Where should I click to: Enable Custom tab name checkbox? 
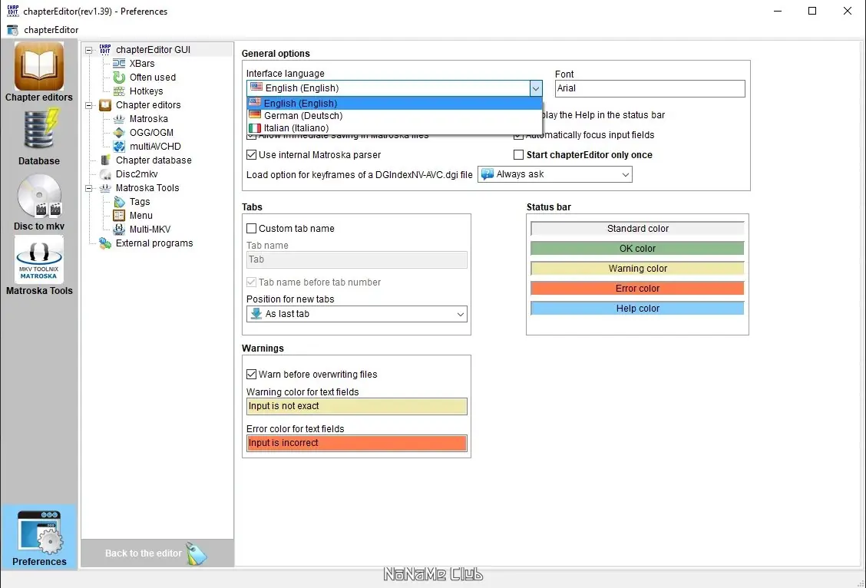(x=251, y=228)
